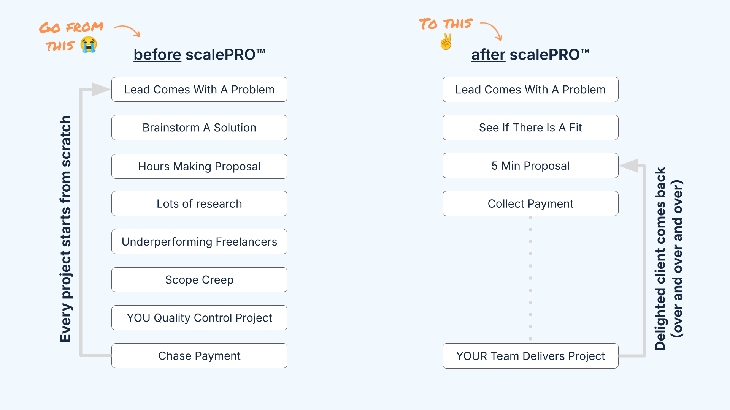Viewport: 730px width, 410px height.
Task: Select 'YOU Quality Control Project' box
Action: [199, 318]
